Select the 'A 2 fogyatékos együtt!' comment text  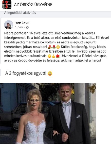click(x=26, y=73)
